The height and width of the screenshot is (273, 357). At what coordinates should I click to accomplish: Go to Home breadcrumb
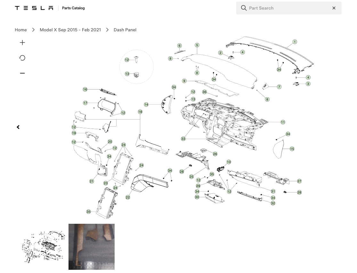click(21, 30)
